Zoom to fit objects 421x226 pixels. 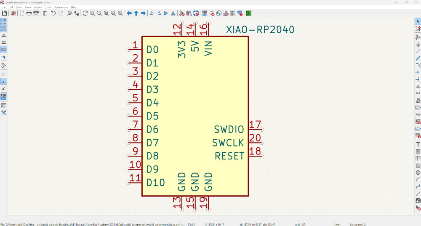pos(113,13)
